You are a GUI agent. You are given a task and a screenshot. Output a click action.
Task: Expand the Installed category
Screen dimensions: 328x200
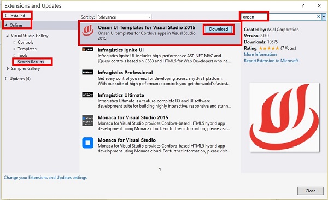[x=6, y=16]
